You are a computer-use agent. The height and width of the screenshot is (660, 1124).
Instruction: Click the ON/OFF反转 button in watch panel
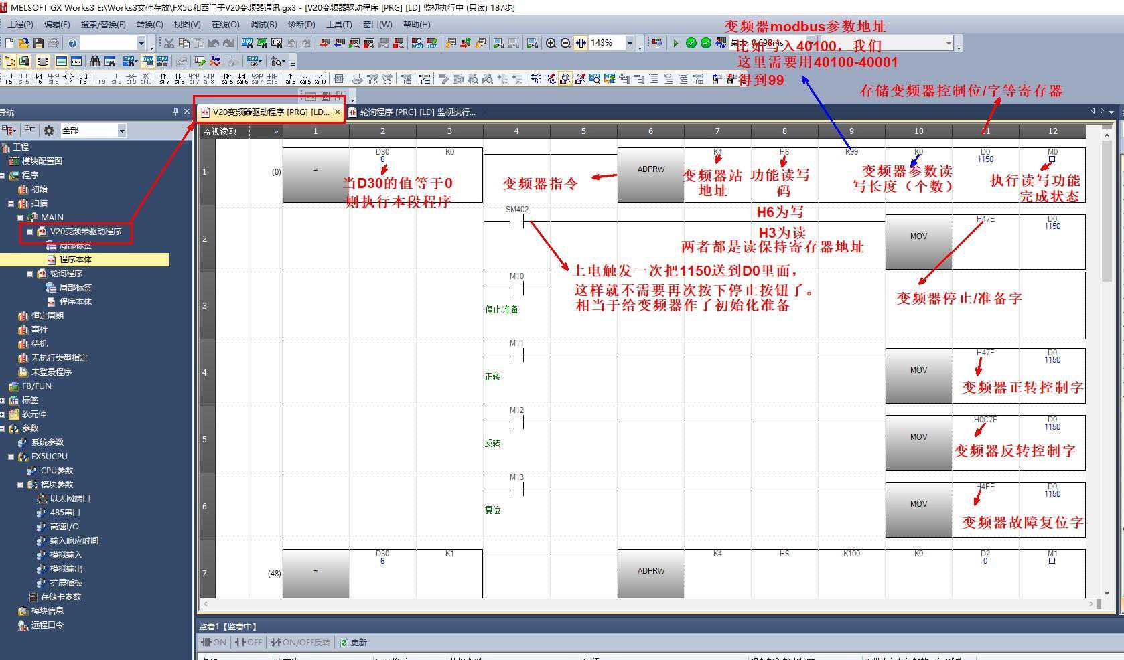point(300,642)
